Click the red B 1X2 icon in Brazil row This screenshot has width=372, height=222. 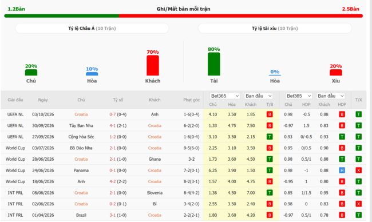270,215
